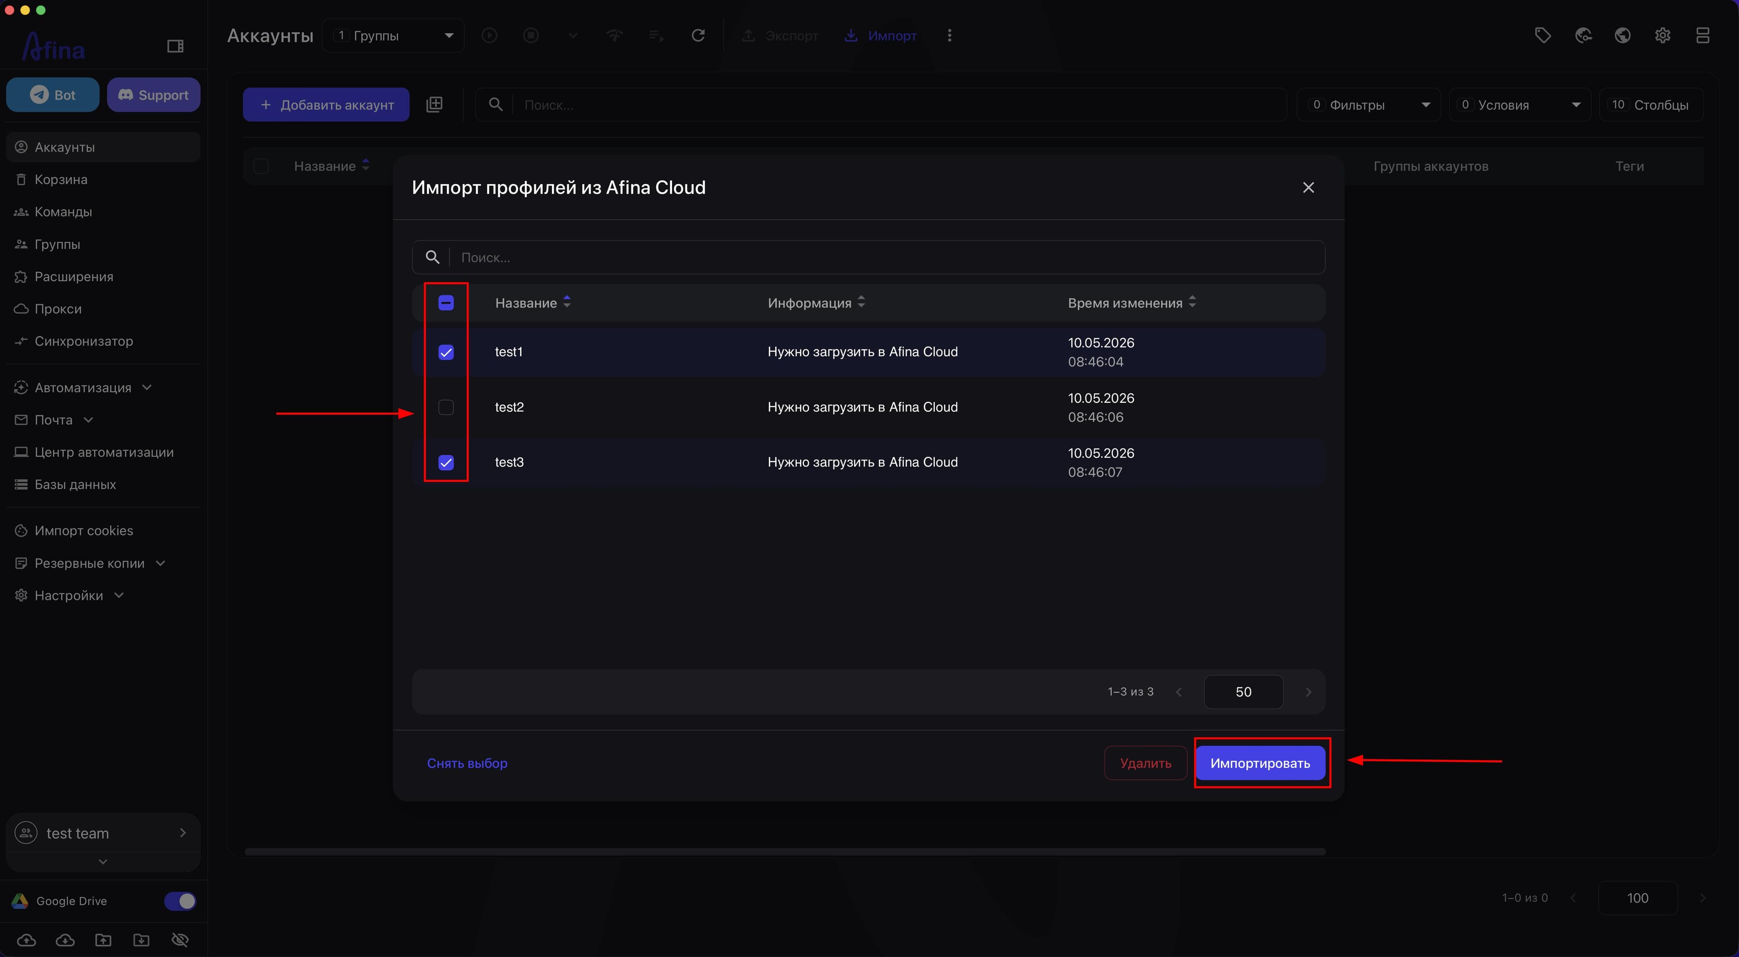Open the Столбцы columns selector
This screenshot has width=1739, height=957.
(1651, 105)
